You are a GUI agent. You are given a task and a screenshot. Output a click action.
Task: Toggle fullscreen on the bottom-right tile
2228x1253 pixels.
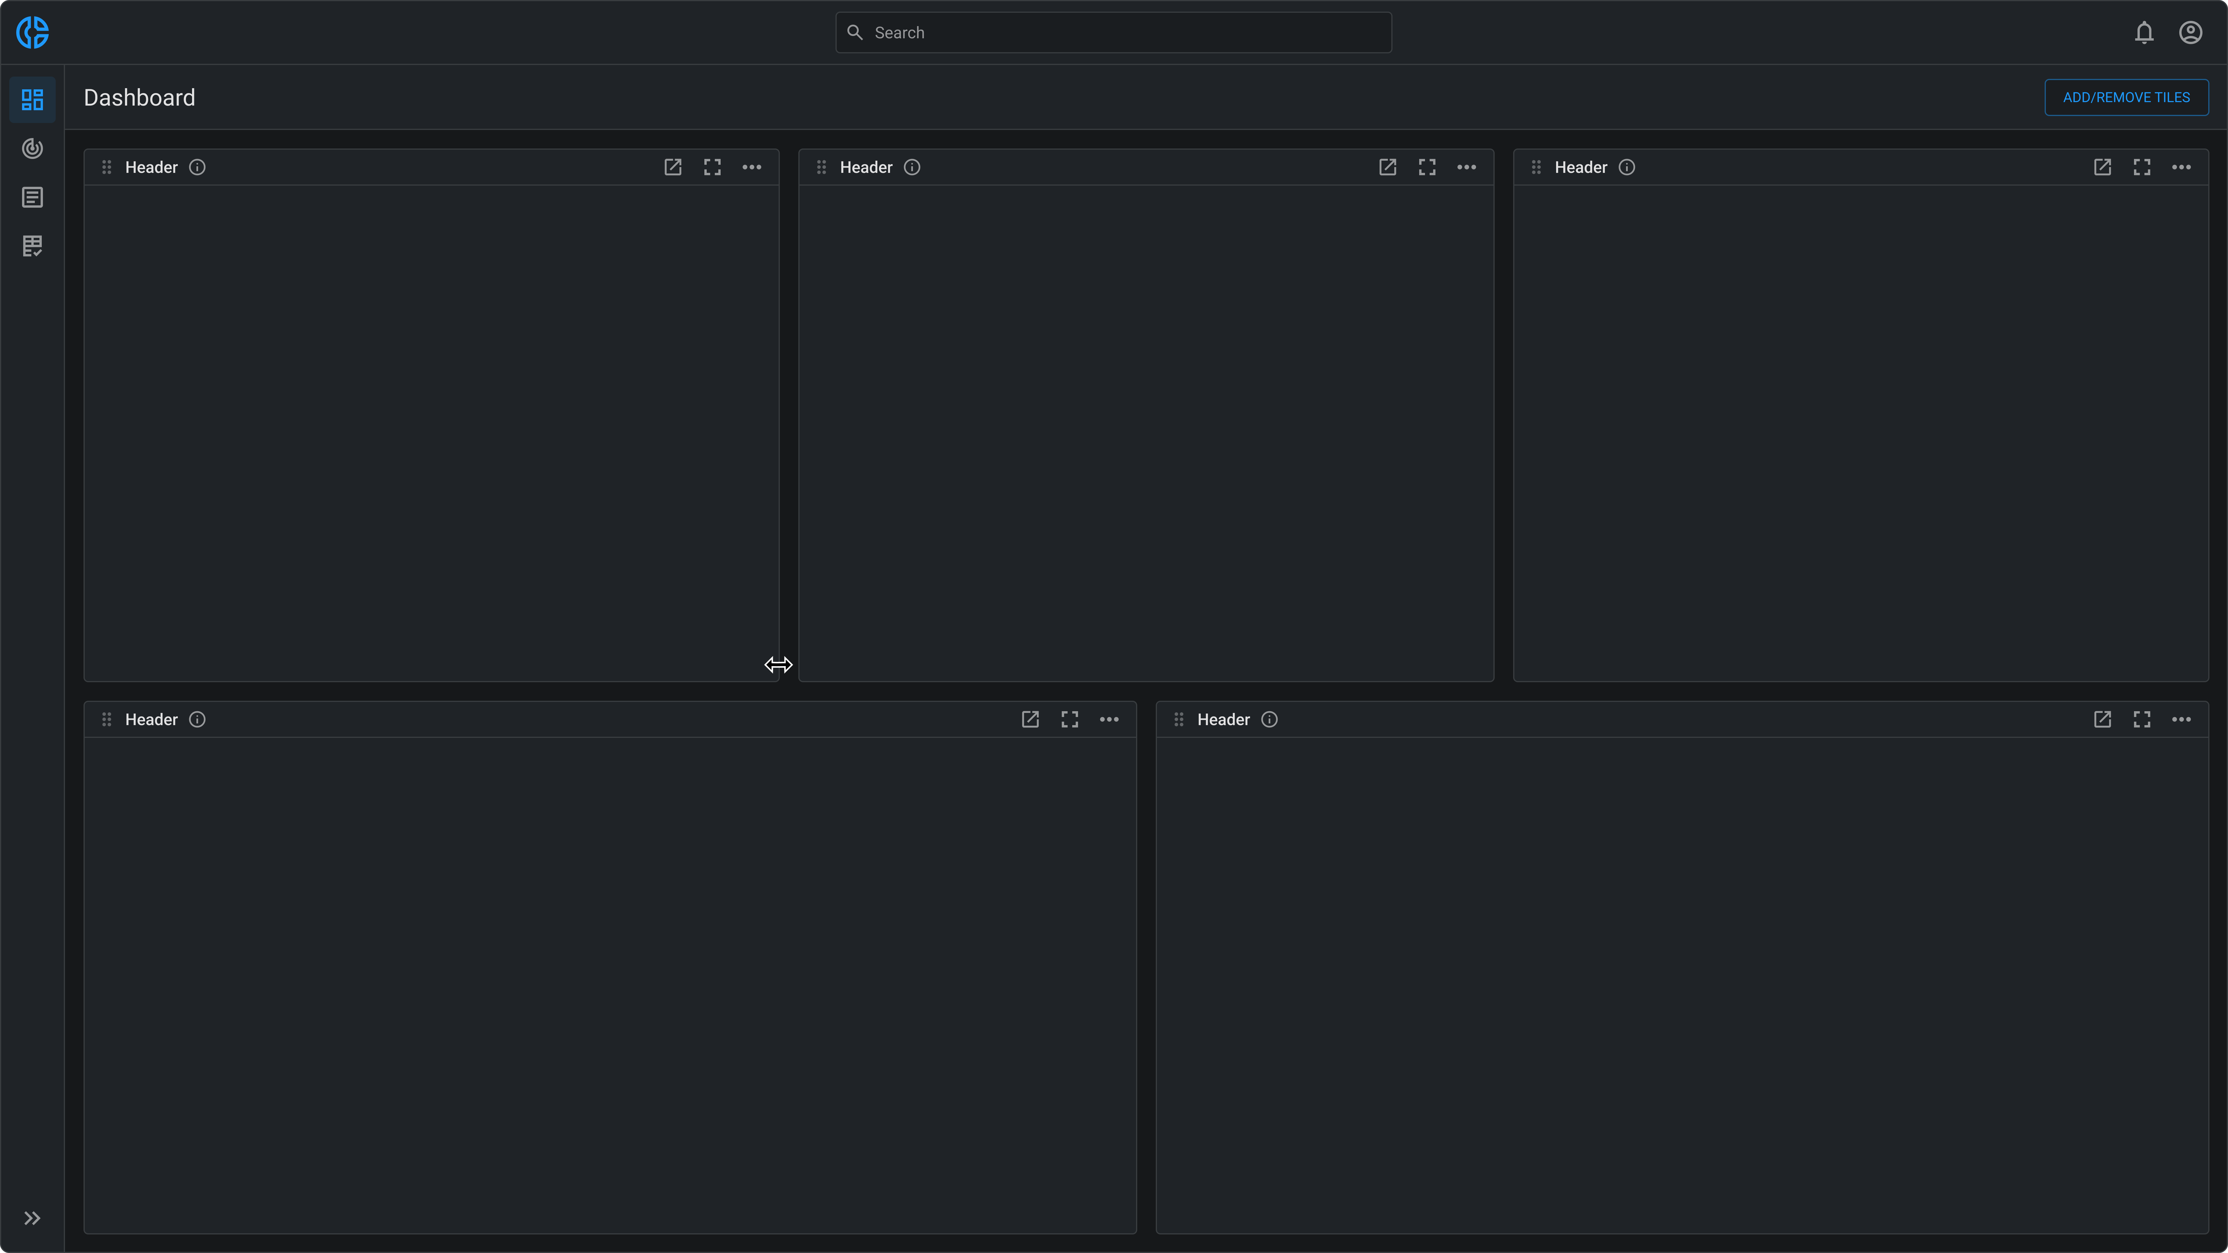pyautogui.click(x=2142, y=719)
